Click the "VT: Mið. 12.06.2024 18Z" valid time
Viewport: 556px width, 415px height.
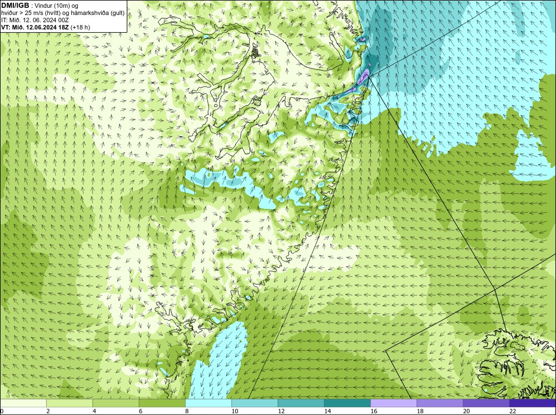click(x=35, y=27)
